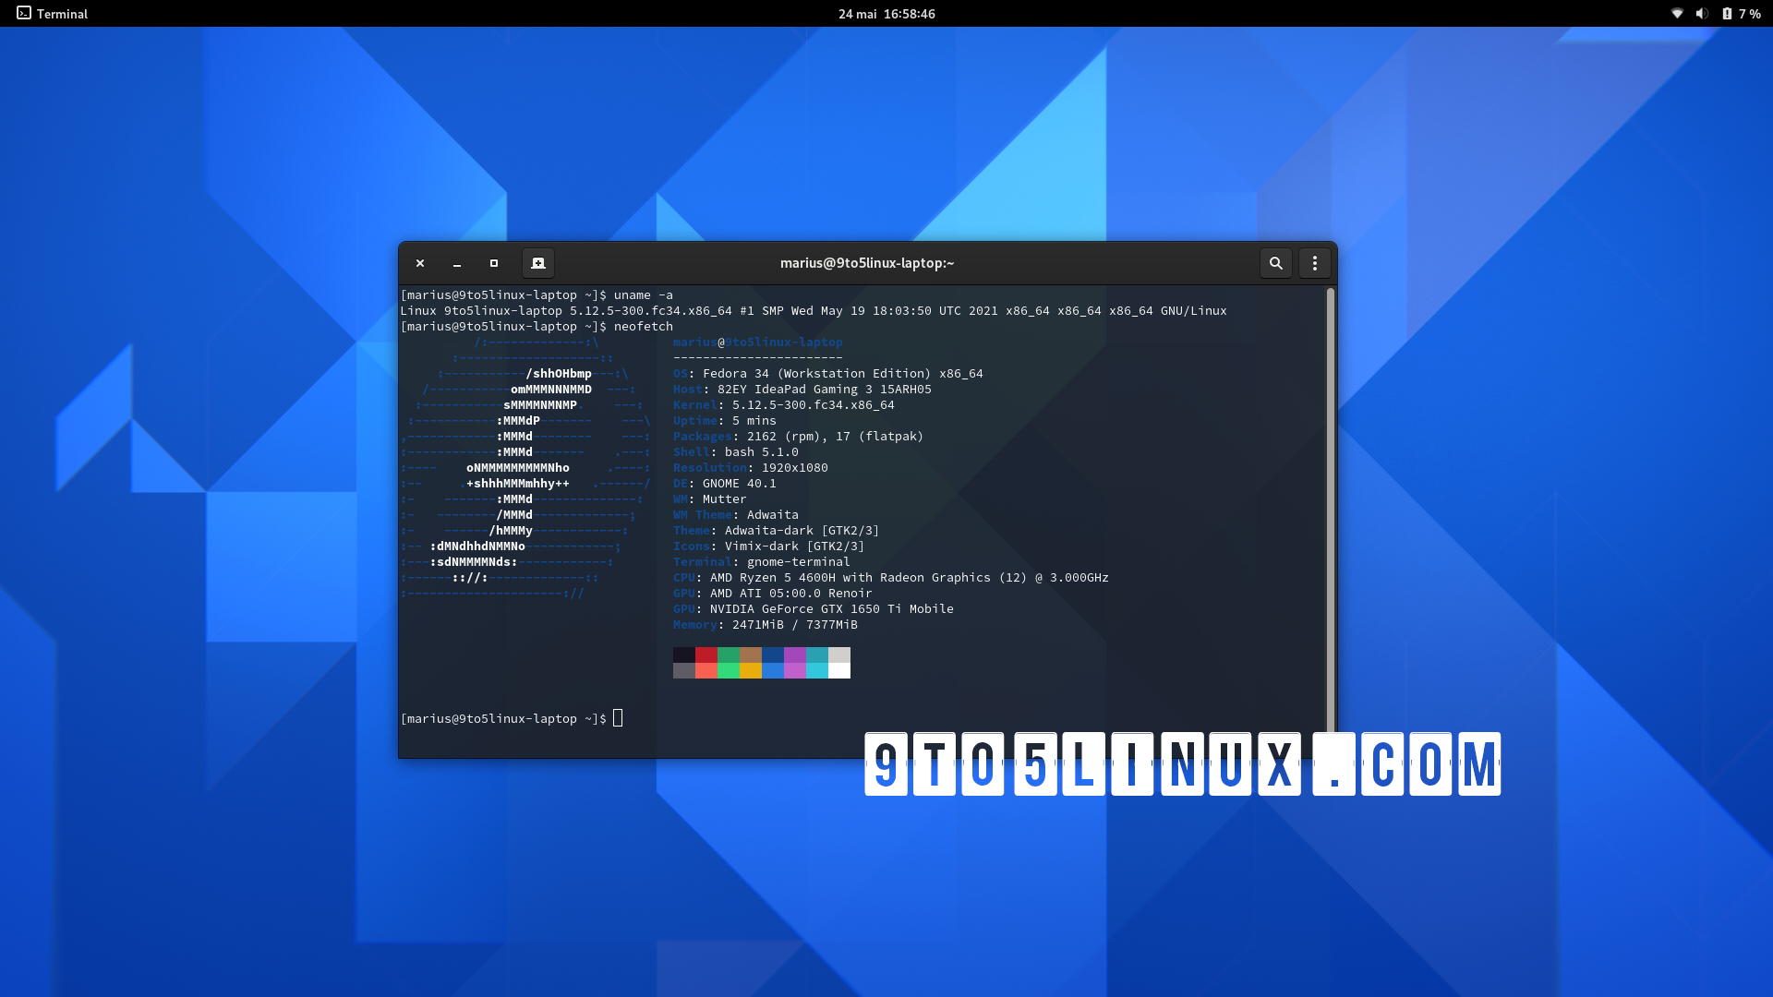Open the clock and calendar menu
The image size is (1773, 997).
point(886,14)
